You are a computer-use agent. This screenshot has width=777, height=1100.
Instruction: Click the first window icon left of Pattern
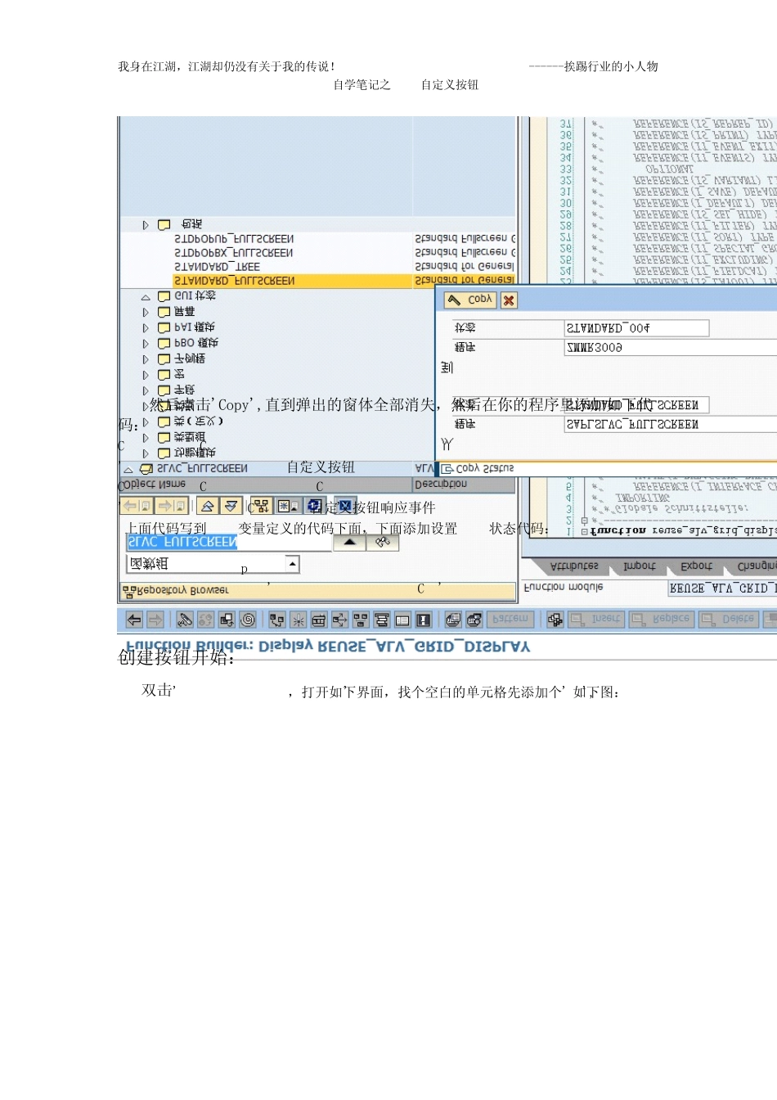[453, 620]
